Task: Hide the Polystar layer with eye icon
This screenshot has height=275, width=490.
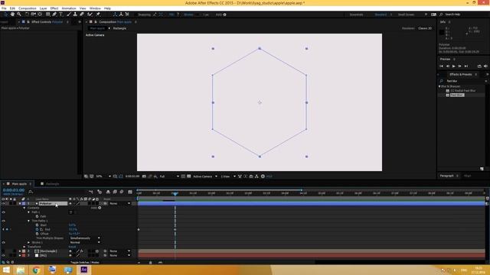Action: 3,204
